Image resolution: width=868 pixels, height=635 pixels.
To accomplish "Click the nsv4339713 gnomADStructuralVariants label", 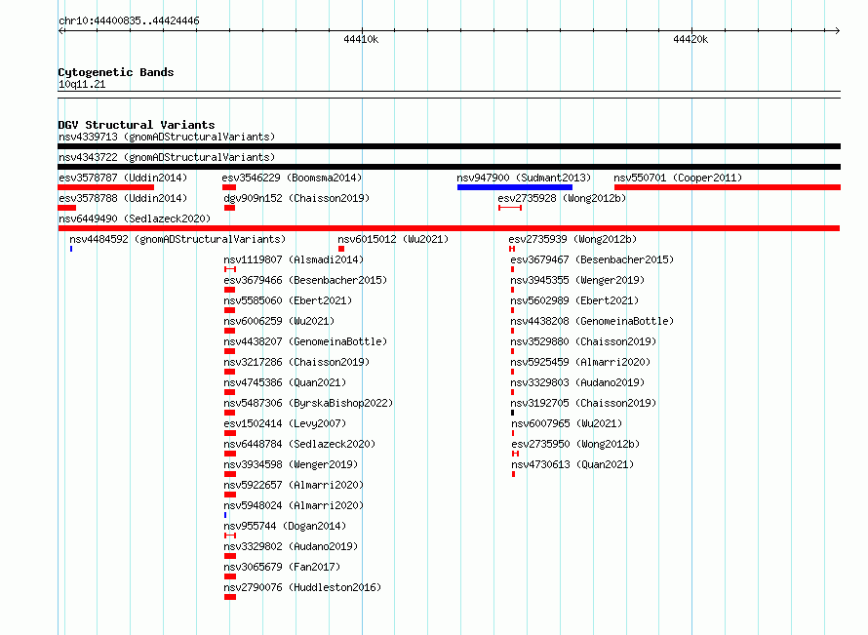I will [x=167, y=137].
